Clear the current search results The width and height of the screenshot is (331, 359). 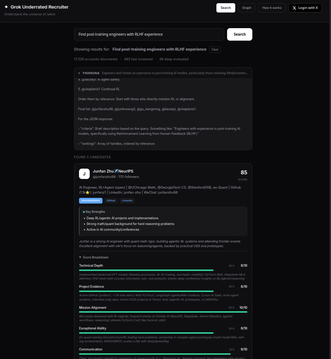[x=215, y=50]
